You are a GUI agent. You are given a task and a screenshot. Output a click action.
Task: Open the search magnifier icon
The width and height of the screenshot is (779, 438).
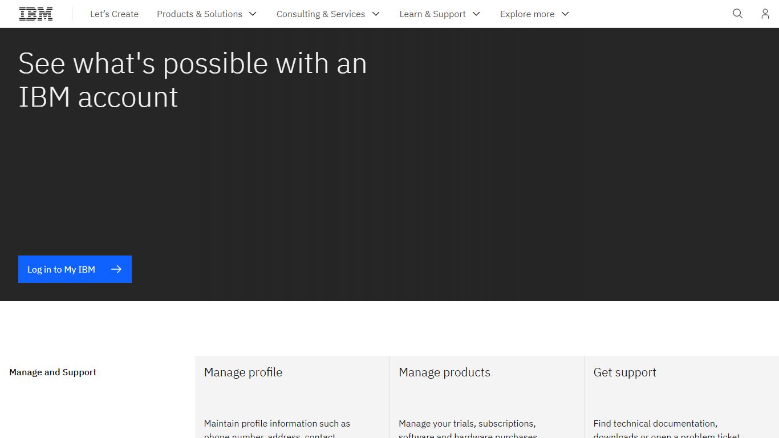click(x=737, y=14)
